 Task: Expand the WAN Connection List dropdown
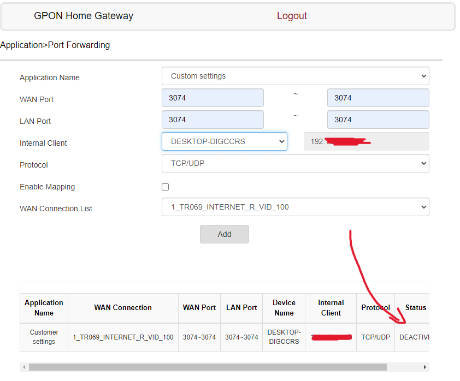tap(295, 207)
